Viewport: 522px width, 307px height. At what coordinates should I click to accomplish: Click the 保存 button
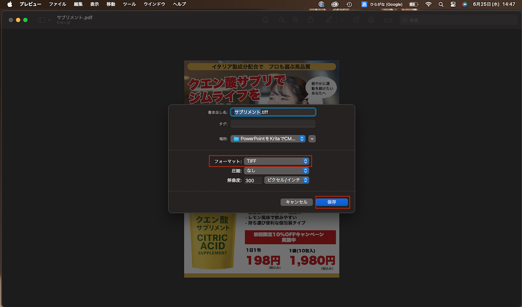(x=332, y=202)
